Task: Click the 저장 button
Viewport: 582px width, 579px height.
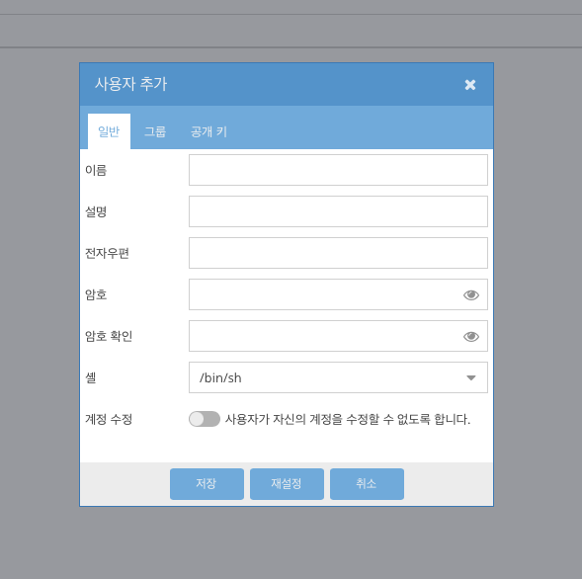Action: (x=207, y=484)
